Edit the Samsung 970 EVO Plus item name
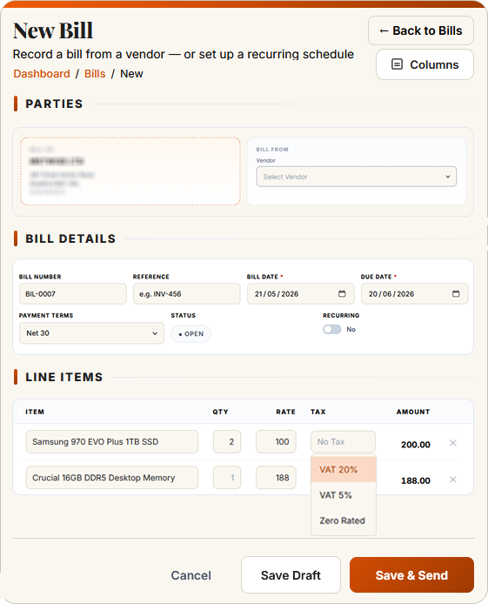 tap(112, 442)
